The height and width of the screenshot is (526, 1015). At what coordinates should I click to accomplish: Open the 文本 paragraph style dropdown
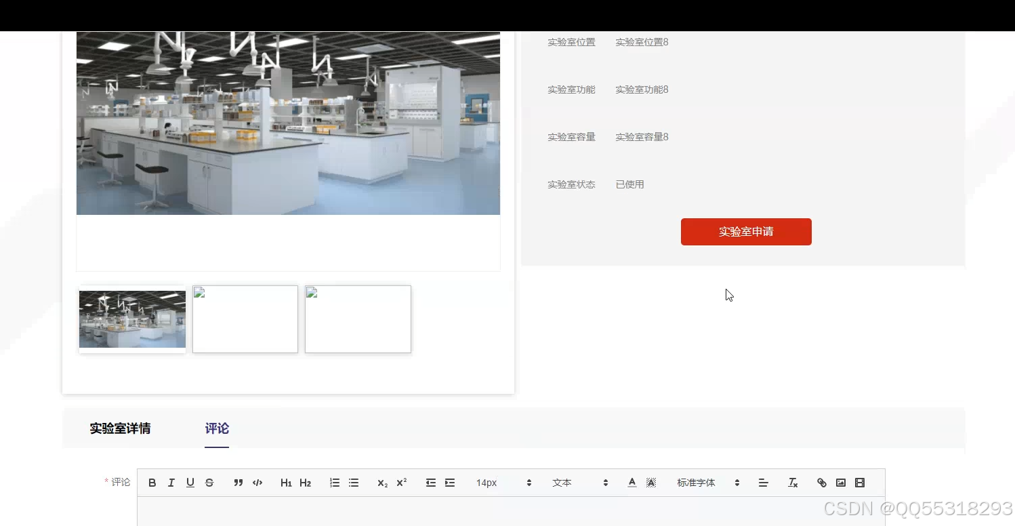[x=562, y=482]
